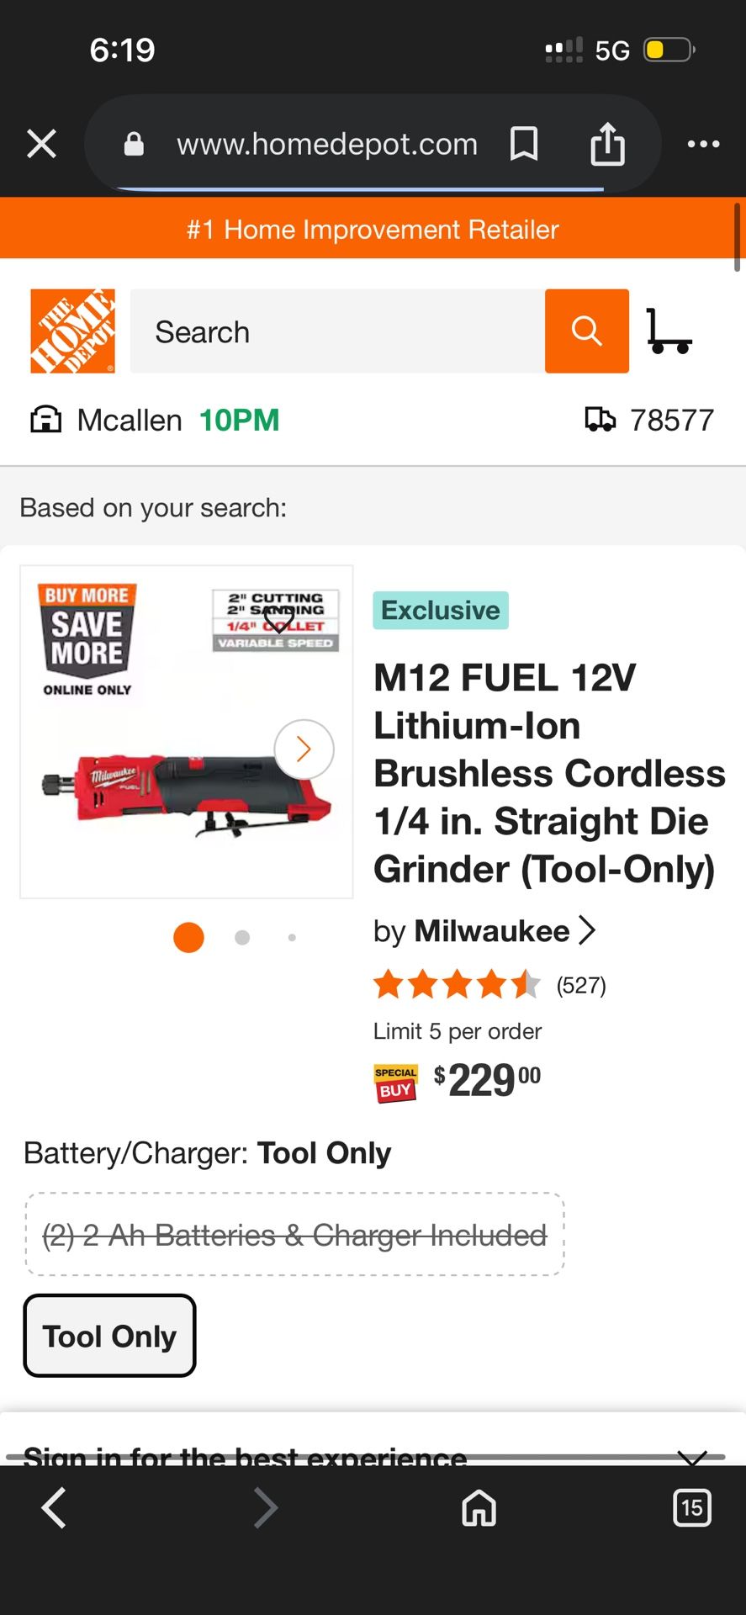
Task: Tap the heart favorite icon on product image
Action: 278,620
